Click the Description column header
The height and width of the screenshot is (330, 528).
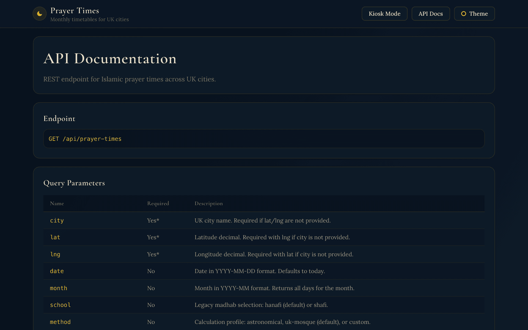209,204
